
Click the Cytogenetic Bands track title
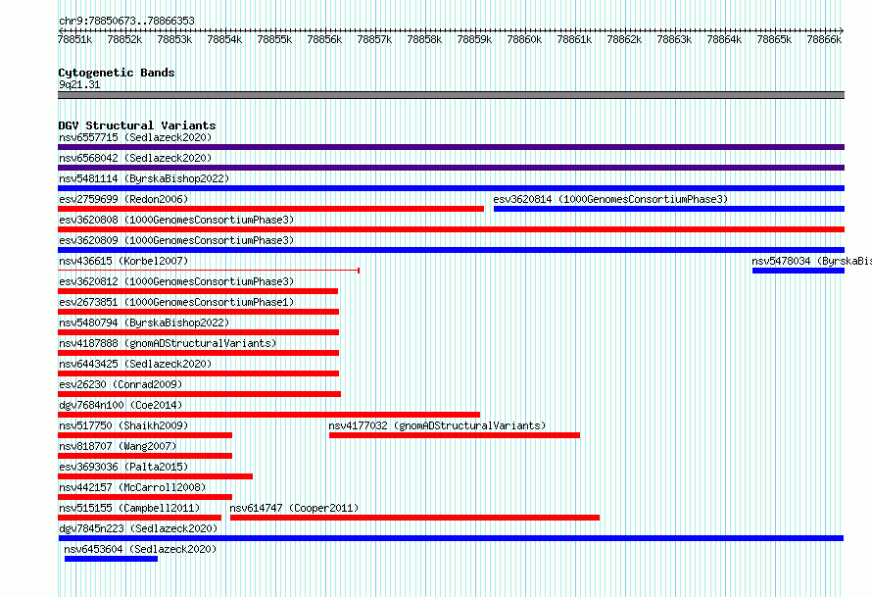click(117, 73)
